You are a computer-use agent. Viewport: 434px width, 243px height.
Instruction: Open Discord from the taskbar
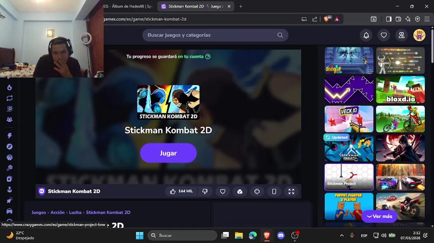281,236
